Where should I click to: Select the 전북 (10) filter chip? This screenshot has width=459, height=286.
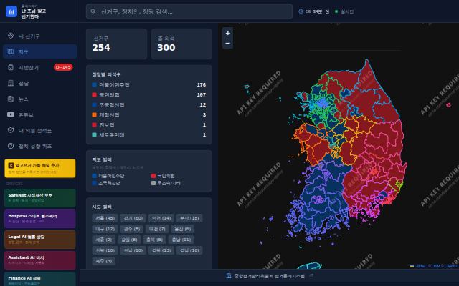[105, 250]
